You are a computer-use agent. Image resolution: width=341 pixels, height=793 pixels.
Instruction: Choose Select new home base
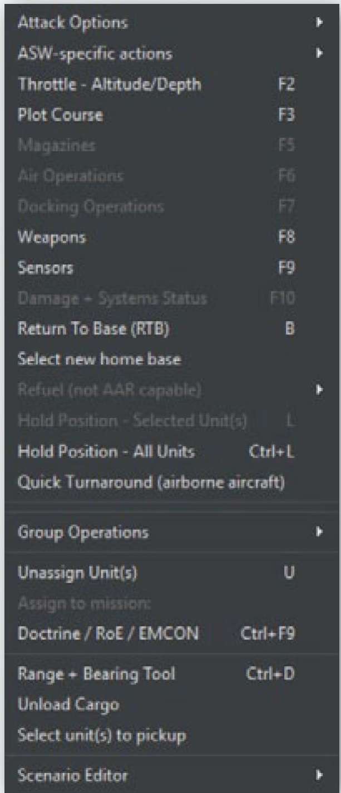tap(100, 359)
